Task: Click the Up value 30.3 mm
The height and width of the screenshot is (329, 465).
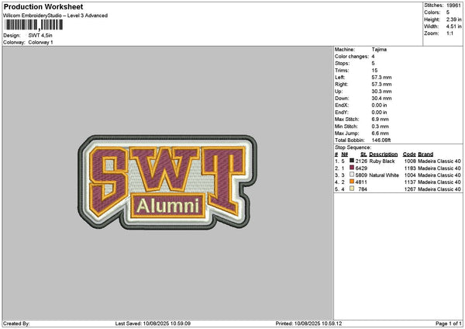Action: coord(381,92)
